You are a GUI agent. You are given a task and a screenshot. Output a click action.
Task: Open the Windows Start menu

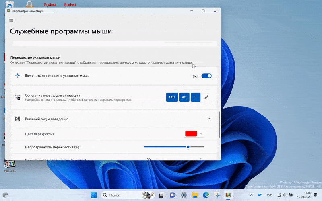click(94, 195)
